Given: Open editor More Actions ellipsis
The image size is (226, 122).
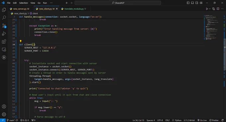Looking at the screenshot, I should click(x=222, y=9).
